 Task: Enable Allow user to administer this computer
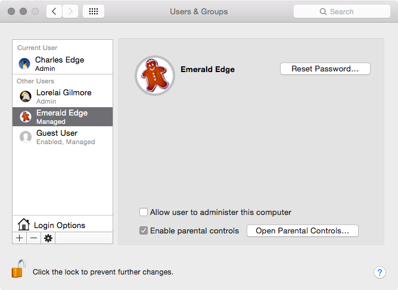(144, 212)
